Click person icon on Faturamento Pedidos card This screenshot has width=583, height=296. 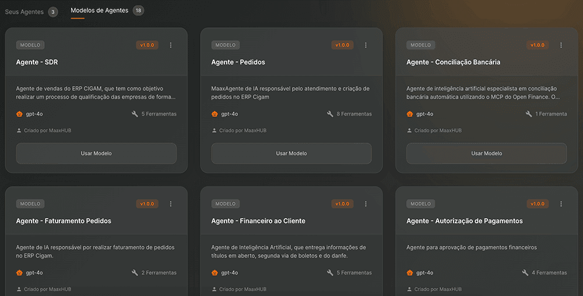(x=19, y=290)
